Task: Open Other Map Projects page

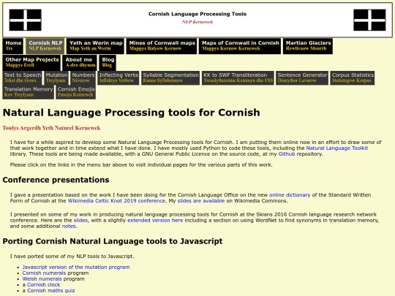Action: pos(31,62)
